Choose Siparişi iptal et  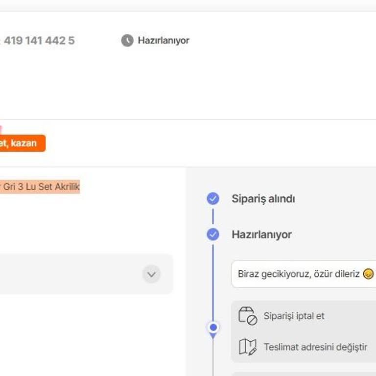(294, 316)
